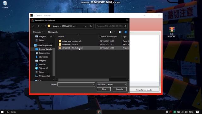Screen dimensions: 202x114
Task: Sort by Data de modificação column
Action: coord(109,37)
